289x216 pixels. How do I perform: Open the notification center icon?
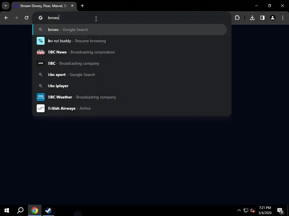pyautogui.click(x=280, y=210)
